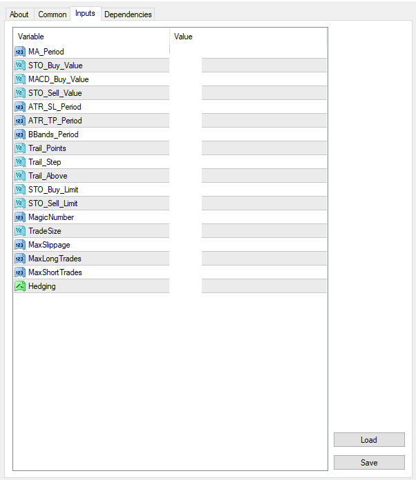
Task: Select the STO_Sell_Value variable name
Action: tap(55, 93)
